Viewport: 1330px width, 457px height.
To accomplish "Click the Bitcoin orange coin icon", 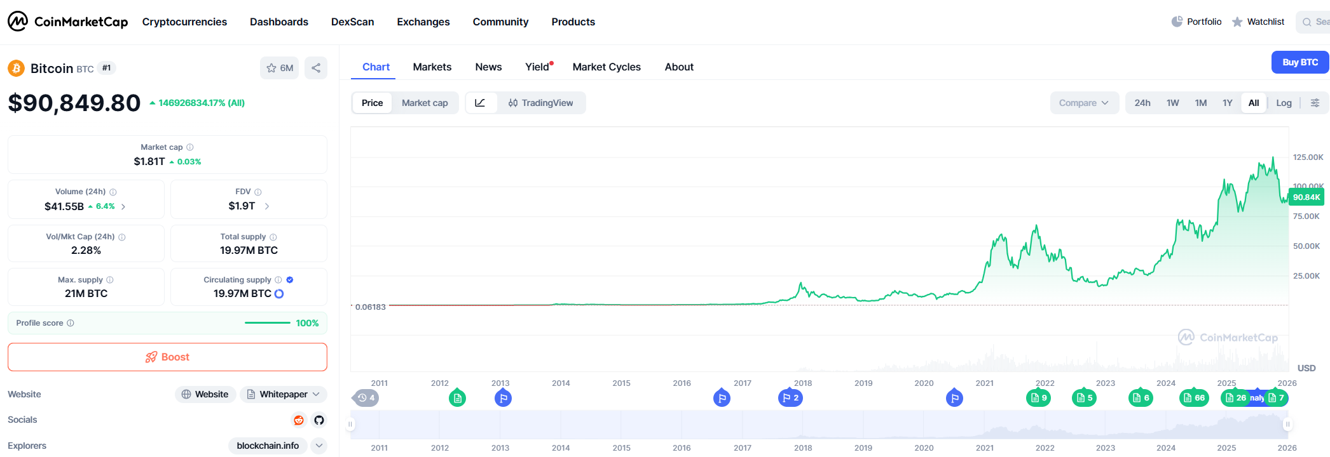I will click(x=16, y=68).
